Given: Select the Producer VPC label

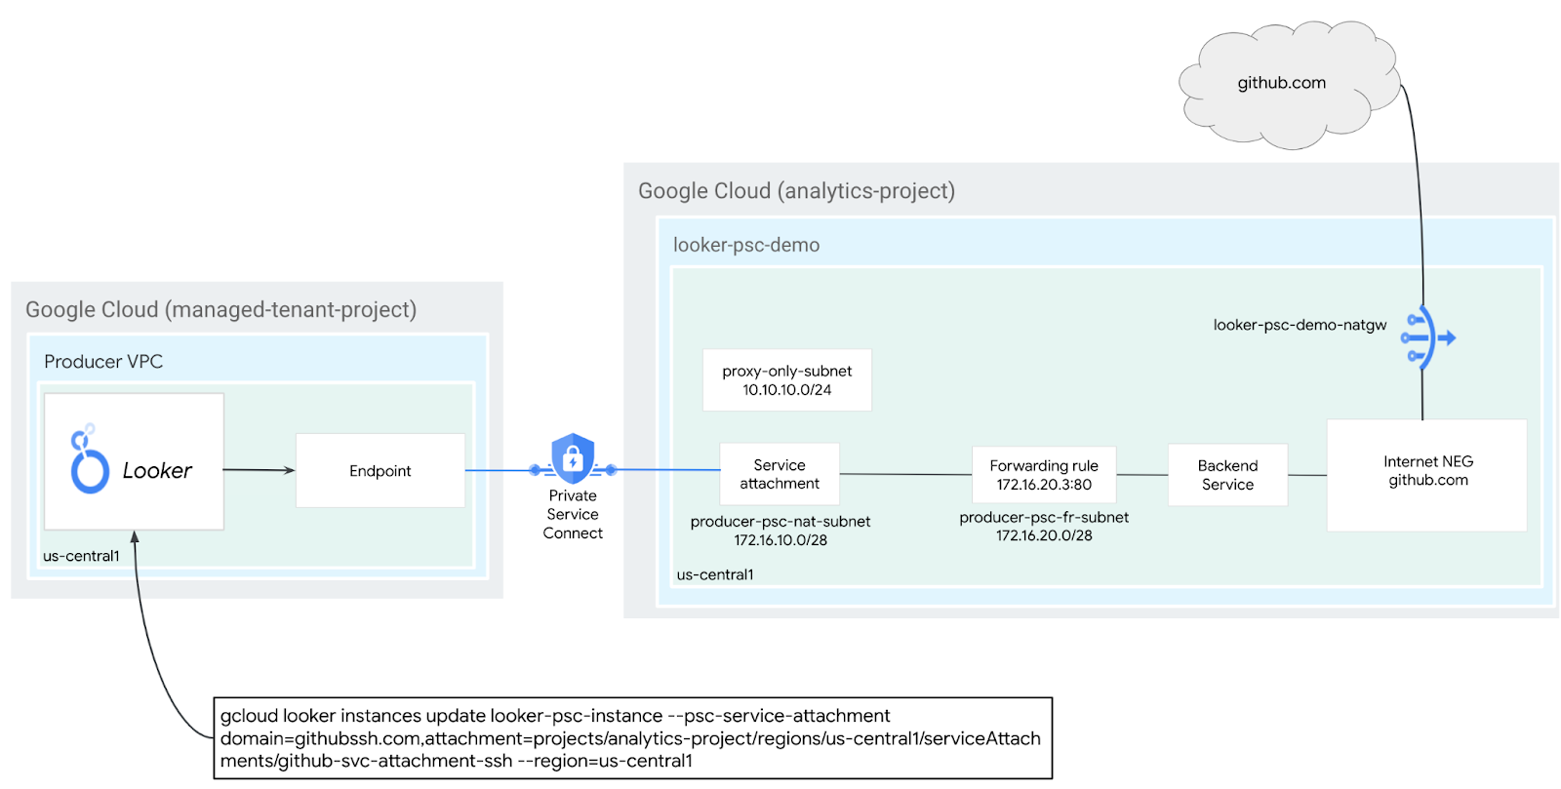Looking at the screenshot, I should click(103, 362).
